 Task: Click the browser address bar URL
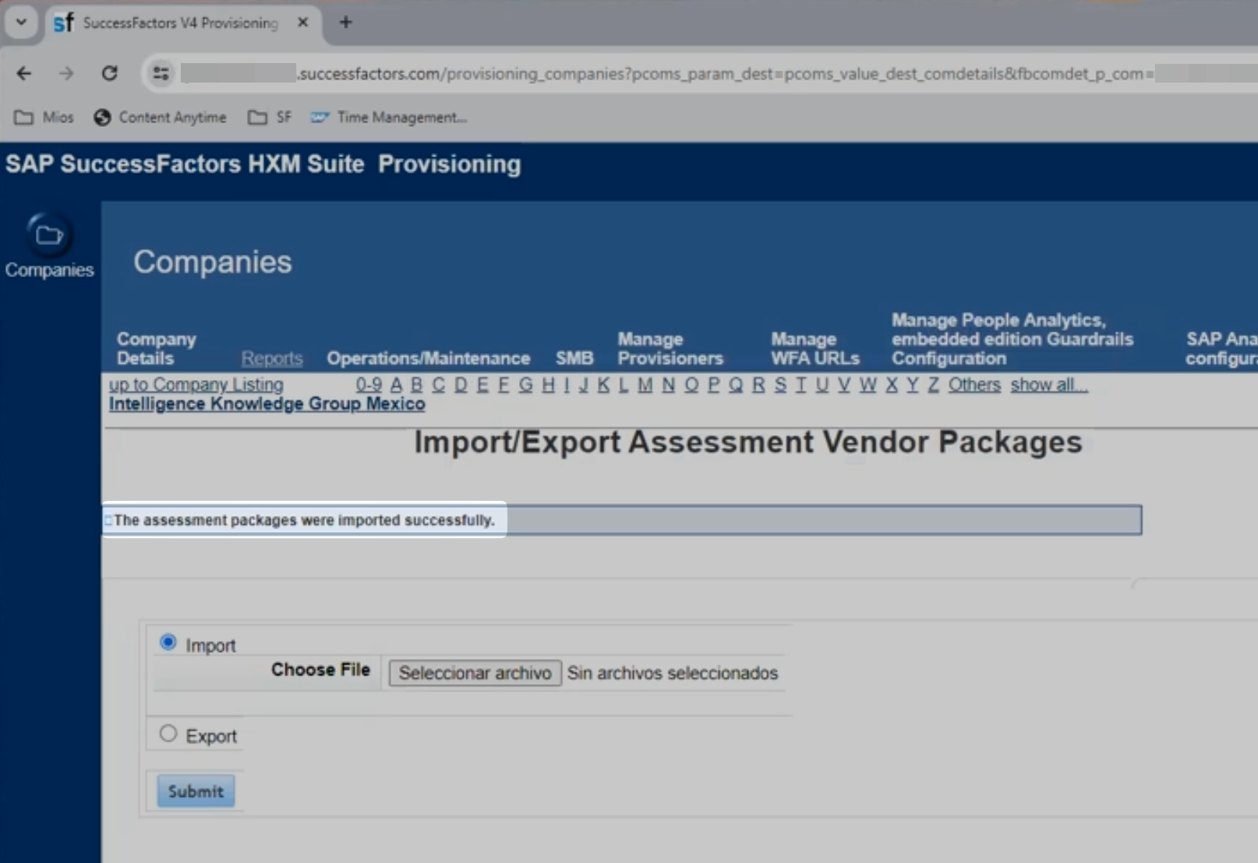[x=701, y=73]
